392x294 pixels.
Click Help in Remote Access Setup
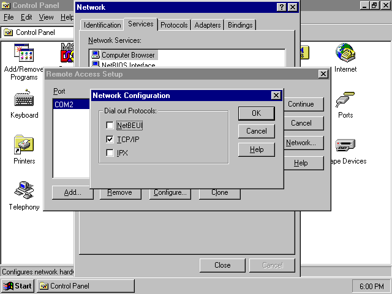pos(304,163)
